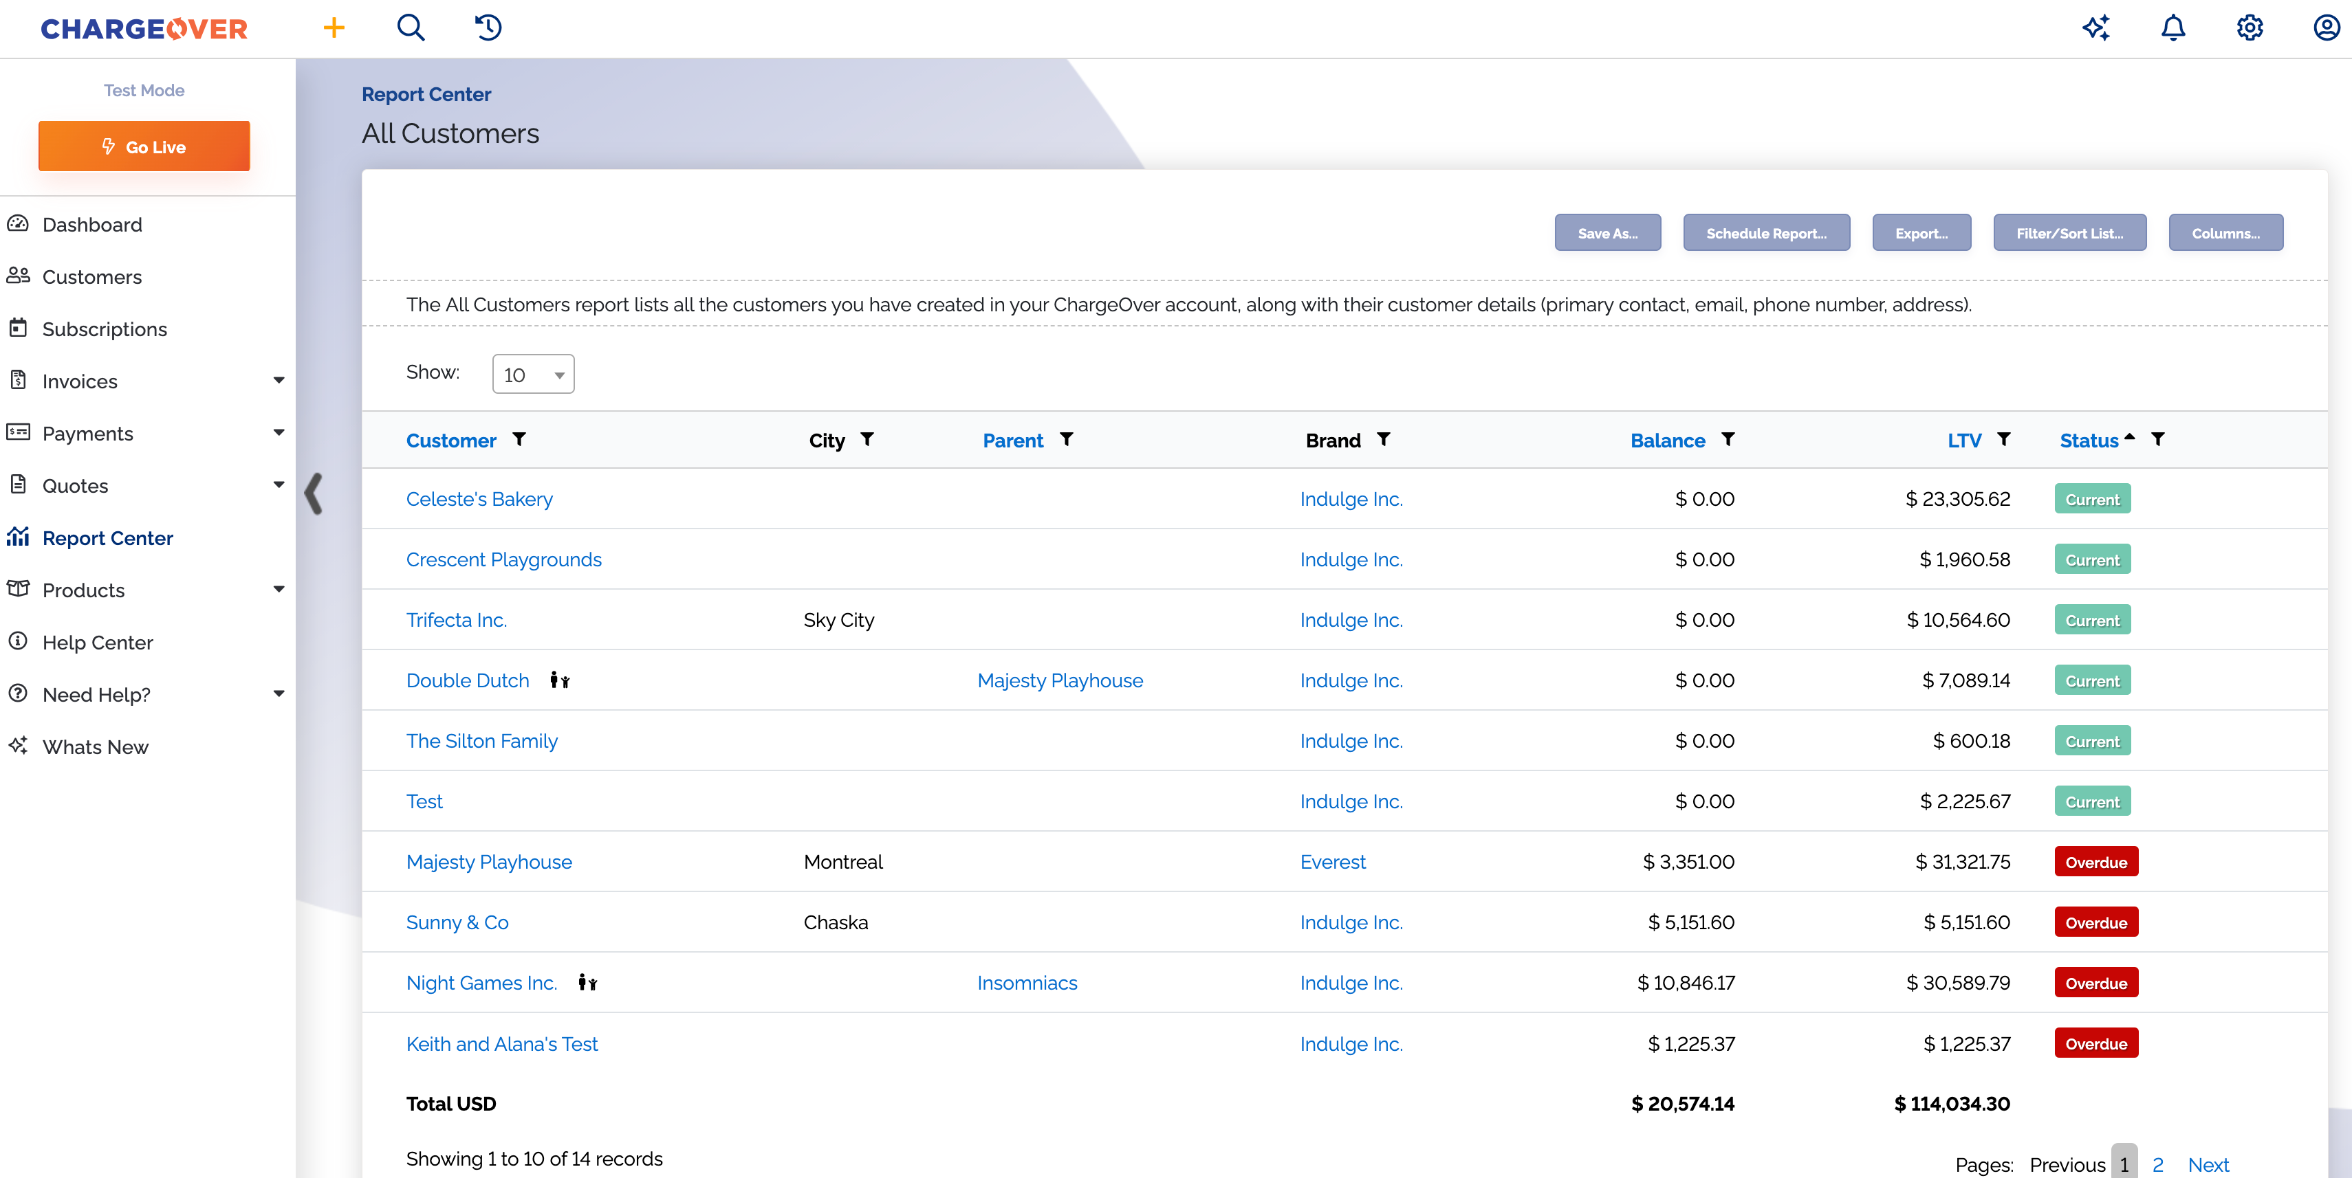The width and height of the screenshot is (2352, 1178).
Task: Click the Go Live button
Action: tap(144, 146)
